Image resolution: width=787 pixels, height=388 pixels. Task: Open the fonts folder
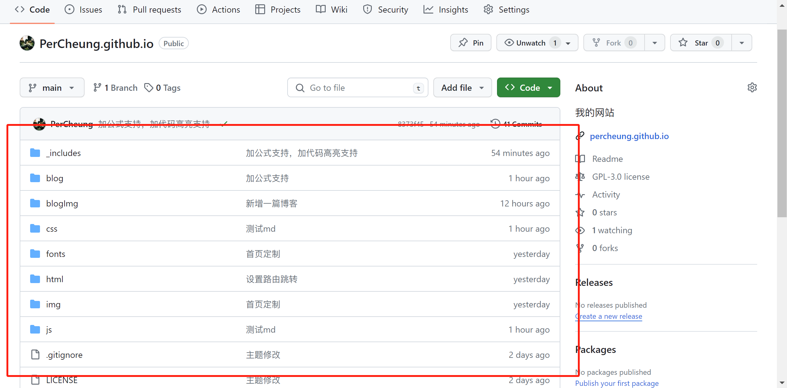[x=56, y=254]
